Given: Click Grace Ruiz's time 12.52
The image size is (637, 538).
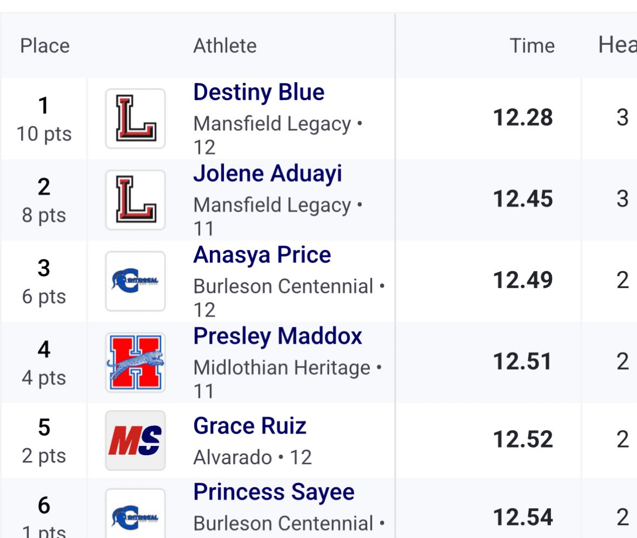Looking at the screenshot, I should pos(522,440).
